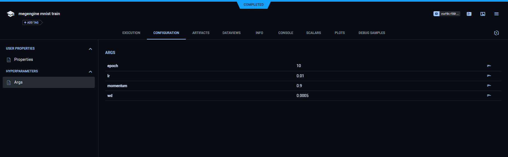Click the details icon for lr row
The height and width of the screenshot is (157, 508).
click(489, 76)
